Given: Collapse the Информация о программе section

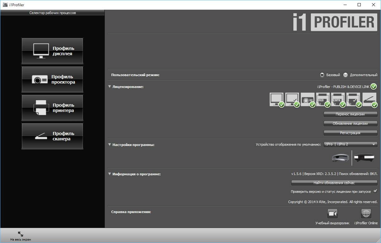Looking at the screenshot, I should pos(109,174).
